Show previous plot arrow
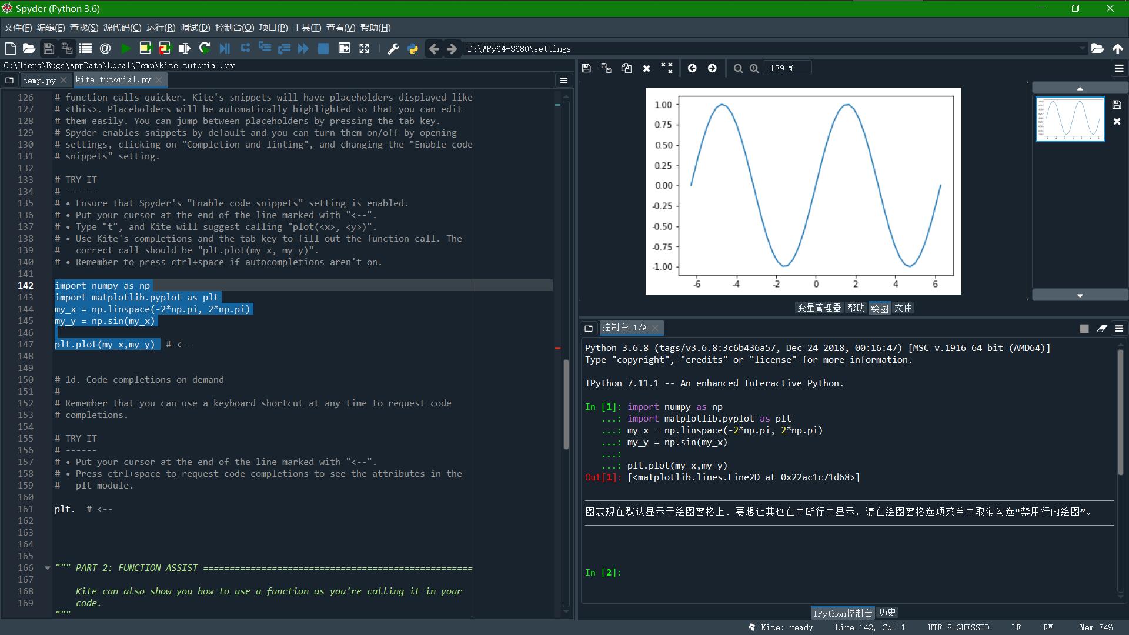Image resolution: width=1129 pixels, height=635 pixels. [x=692, y=68]
